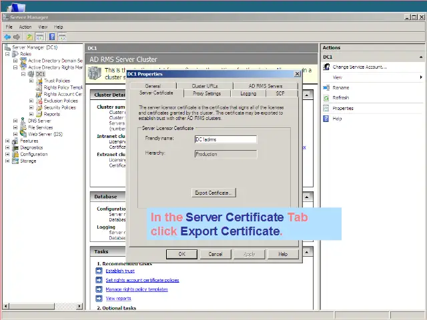This screenshot has width=427, height=320.
Task: Click the Back arrow toolbar icon
Action: tap(7, 37)
